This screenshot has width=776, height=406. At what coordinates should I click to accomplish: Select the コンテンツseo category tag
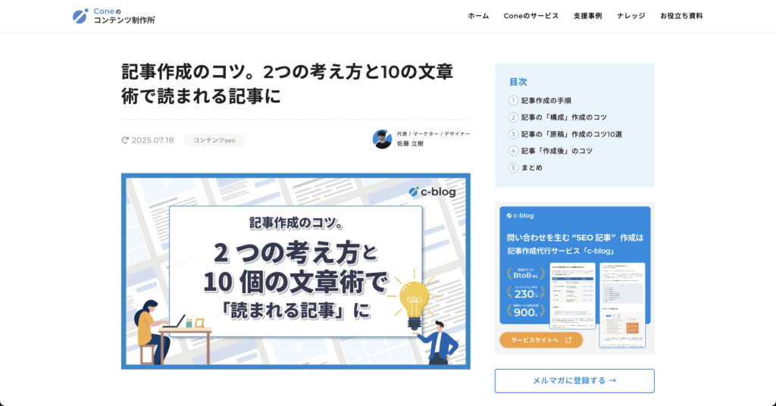point(214,140)
